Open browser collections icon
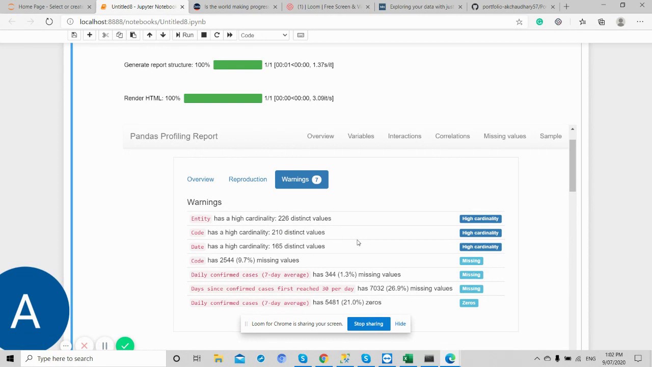Screen dimensions: 652x367 point(602,22)
